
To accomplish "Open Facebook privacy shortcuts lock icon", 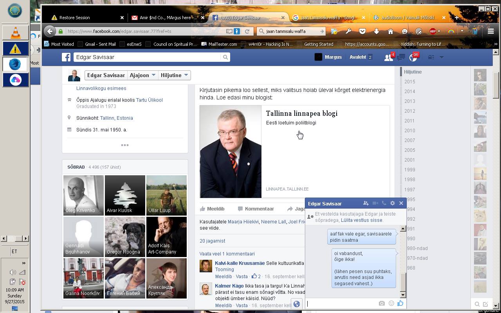I will (431, 58).
